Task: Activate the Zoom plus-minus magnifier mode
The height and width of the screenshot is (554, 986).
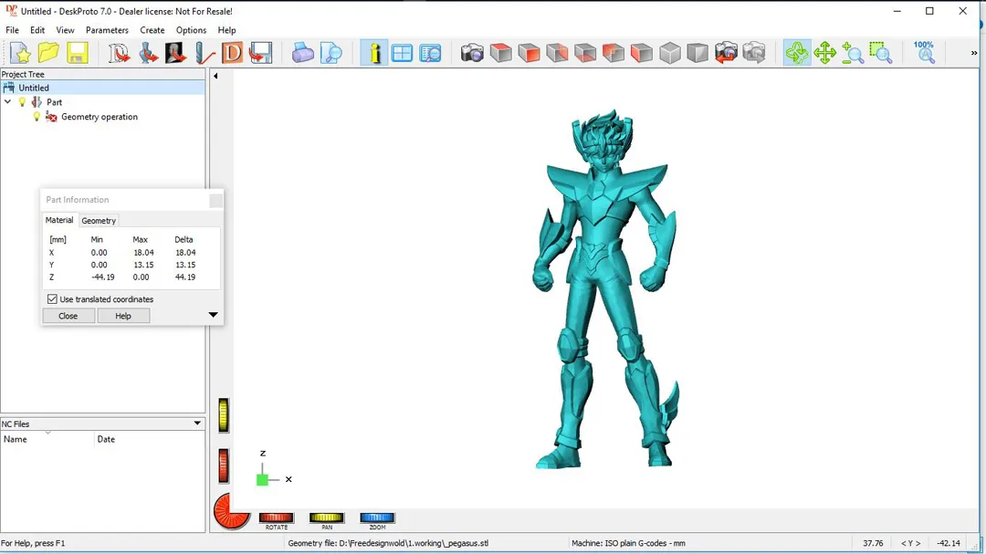Action: click(x=853, y=53)
